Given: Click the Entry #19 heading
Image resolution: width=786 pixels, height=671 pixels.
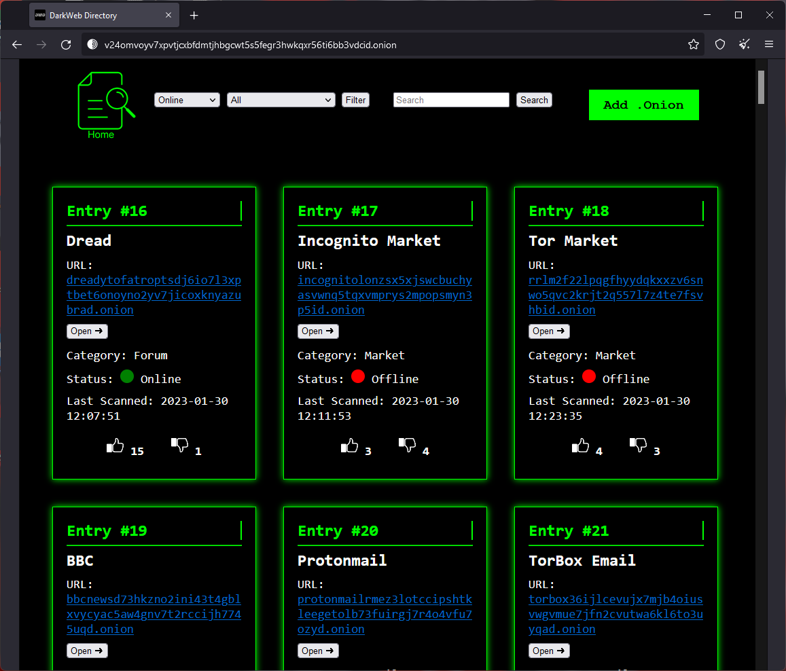Looking at the screenshot, I should point(107,530).
